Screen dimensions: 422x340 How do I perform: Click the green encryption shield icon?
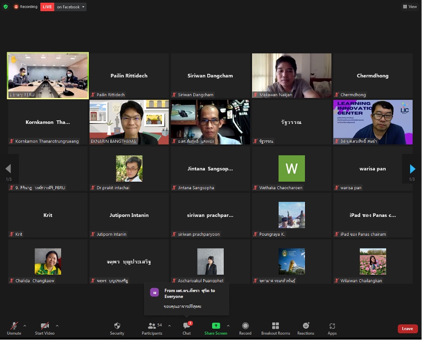pyautogui.click(x=6, y=7)
